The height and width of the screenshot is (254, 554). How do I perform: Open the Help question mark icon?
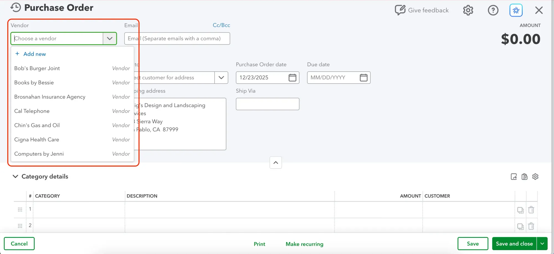(493, 10)
